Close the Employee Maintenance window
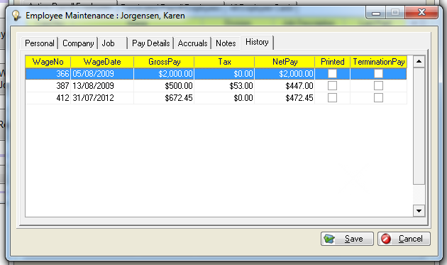Image resolution: width=447 pixels, height=265 pixels. point(421,13)
